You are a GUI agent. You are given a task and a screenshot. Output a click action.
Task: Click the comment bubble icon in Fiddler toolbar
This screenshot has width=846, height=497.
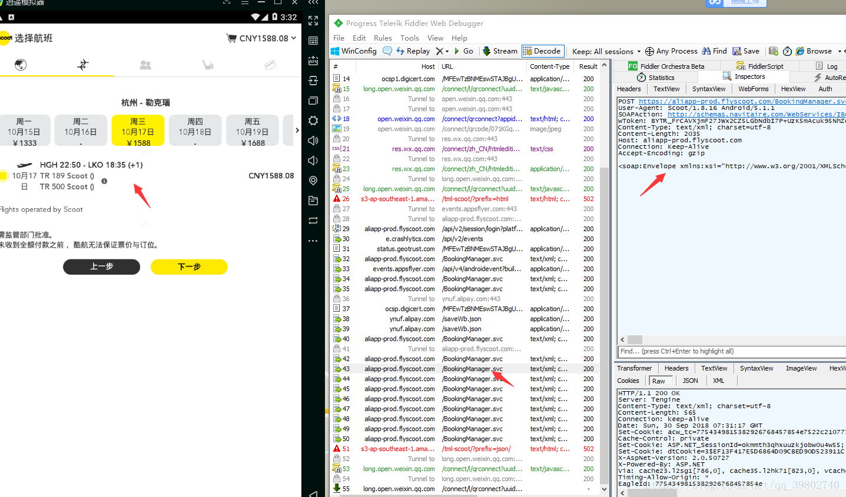(x=387, y=51)
